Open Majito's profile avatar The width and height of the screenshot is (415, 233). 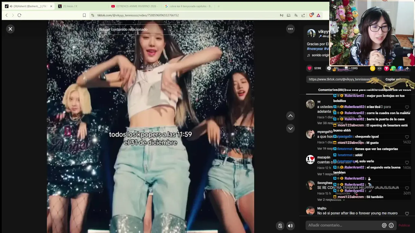310,211
